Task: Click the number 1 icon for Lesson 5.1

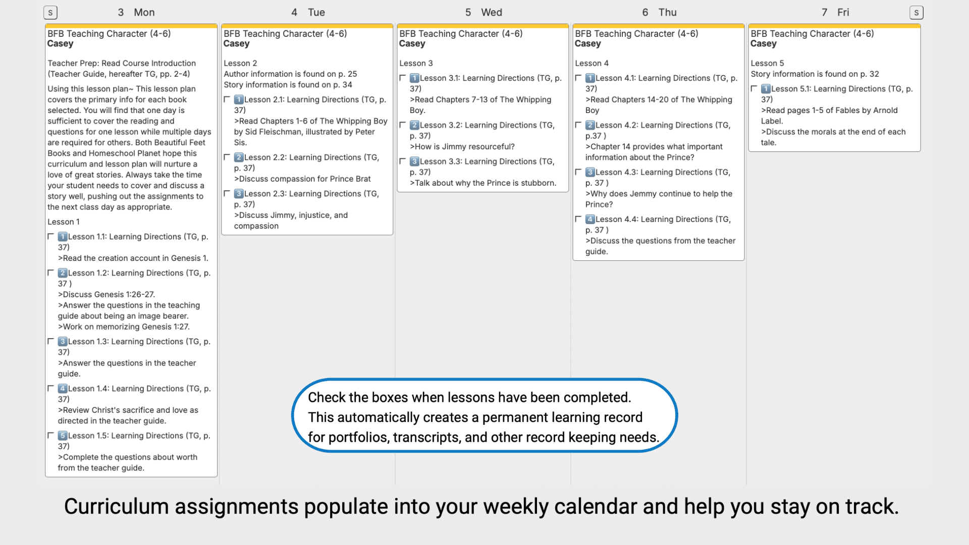Action: [766, 89]
